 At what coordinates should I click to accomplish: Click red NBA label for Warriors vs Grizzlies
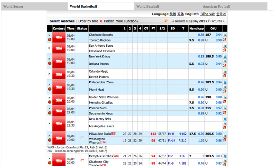[x=59, y=100]
